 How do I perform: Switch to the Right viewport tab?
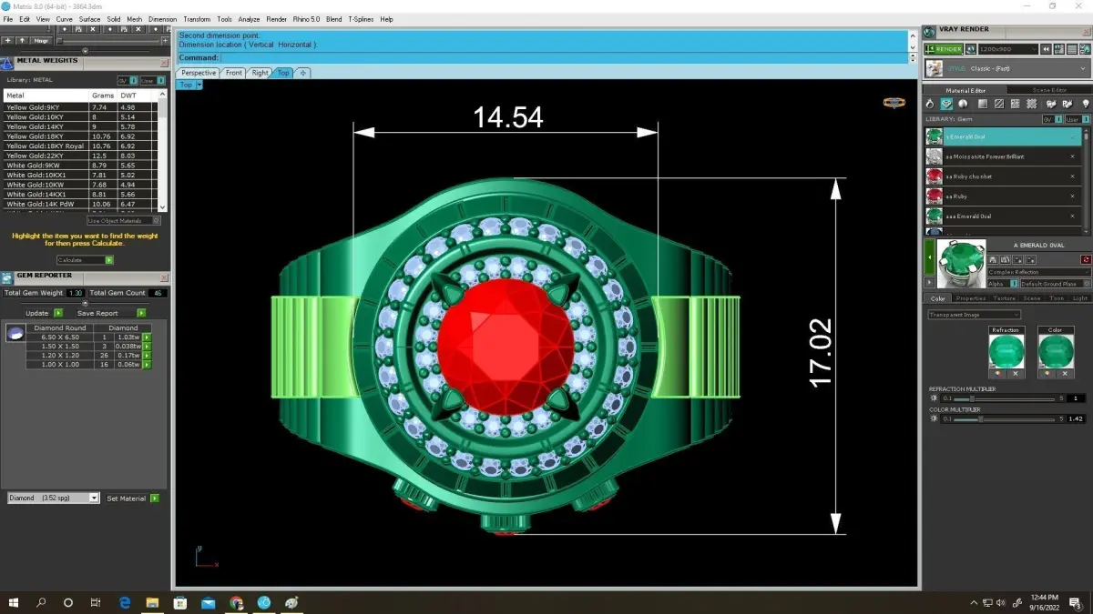click(x=260, y=73)
